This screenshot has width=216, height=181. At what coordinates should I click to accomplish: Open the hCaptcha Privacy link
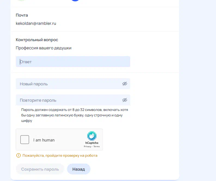coord(87,147)
